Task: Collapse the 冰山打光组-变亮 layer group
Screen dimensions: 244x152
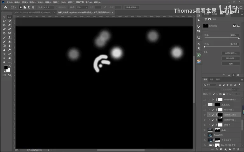Action: tap(208, 145)
